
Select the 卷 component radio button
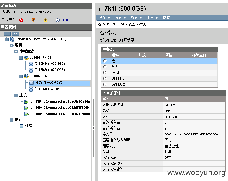pos(105,61)
